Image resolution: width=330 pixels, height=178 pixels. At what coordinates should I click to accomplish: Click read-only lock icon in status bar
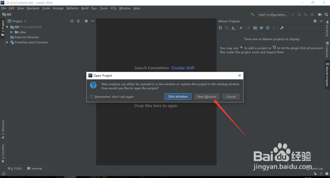315,174
